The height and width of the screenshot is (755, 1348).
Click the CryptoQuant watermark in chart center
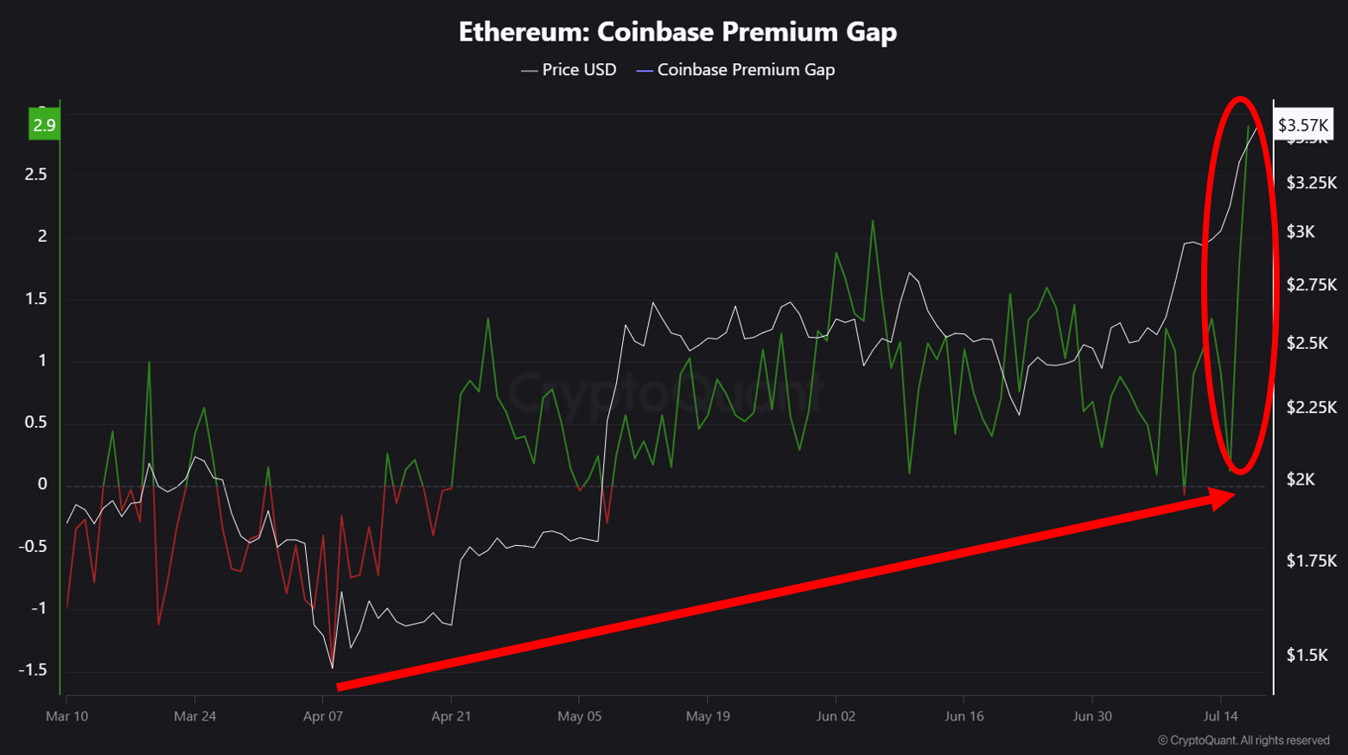click(x=665, y=393)
